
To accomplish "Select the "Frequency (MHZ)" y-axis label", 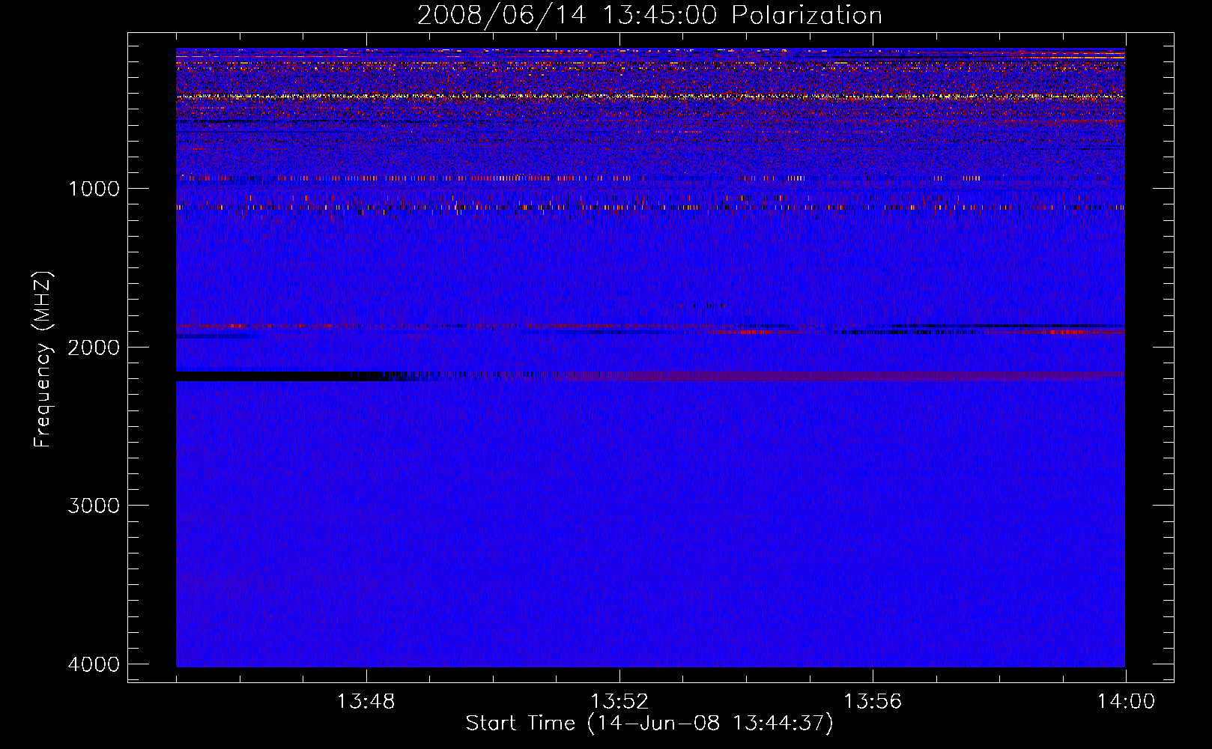I will click(43, 359).
